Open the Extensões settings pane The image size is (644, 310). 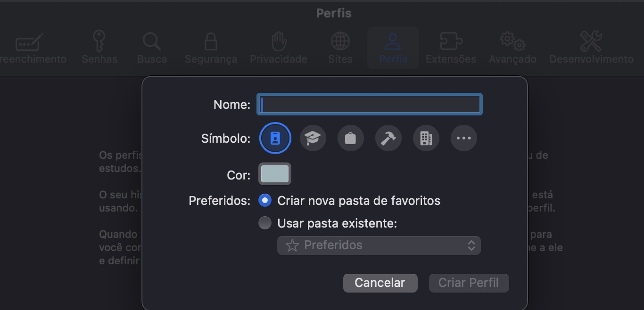click(x=450, y=47)
